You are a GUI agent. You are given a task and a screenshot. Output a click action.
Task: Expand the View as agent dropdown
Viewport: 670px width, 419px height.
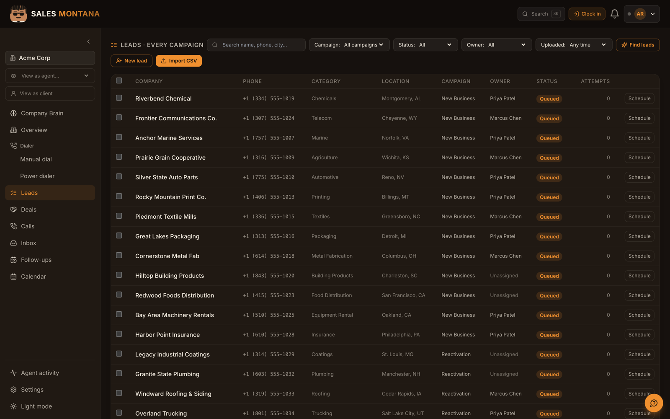(x=50, y=76)
